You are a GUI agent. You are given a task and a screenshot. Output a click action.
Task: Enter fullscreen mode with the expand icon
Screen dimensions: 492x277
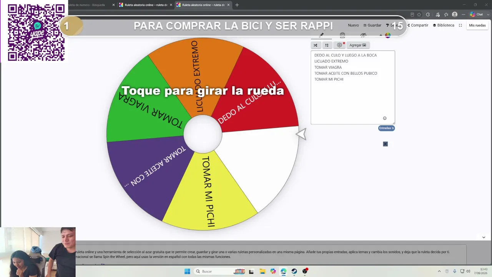(460, 25)
